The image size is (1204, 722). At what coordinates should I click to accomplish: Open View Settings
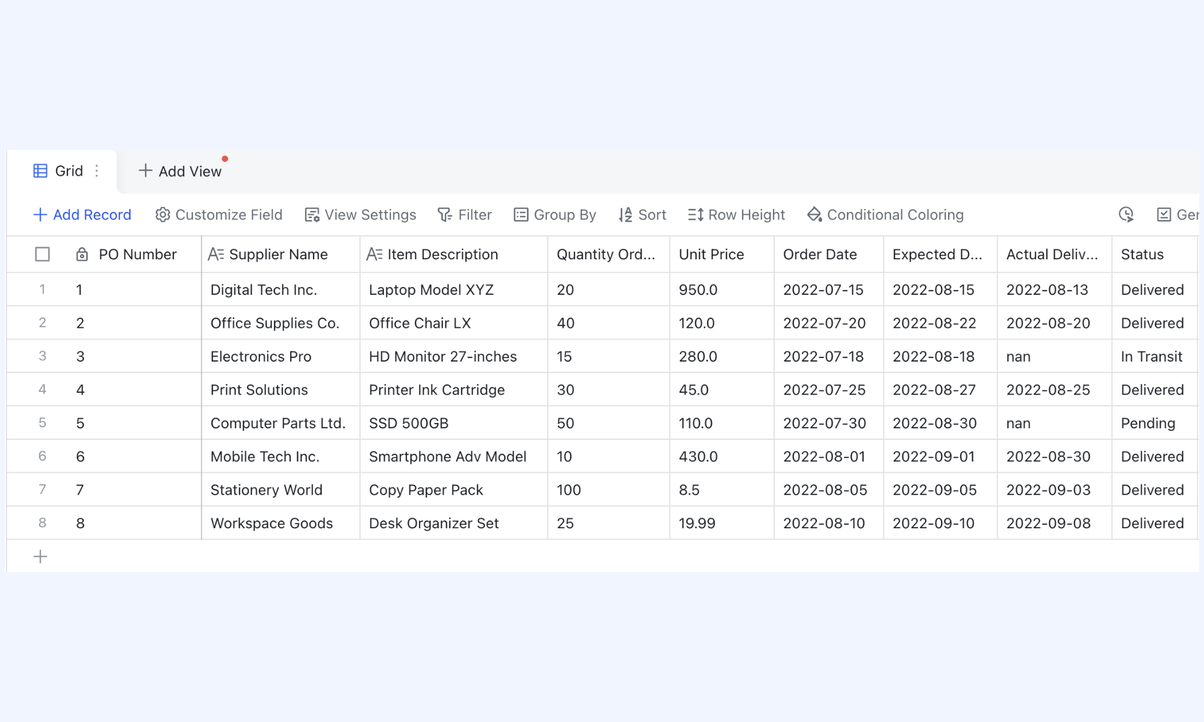tap(360, 215)
